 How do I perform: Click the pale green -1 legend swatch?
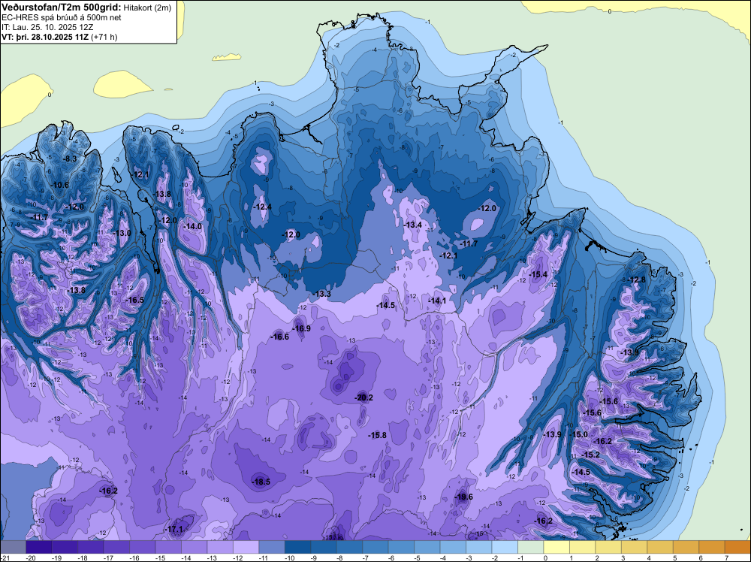[530, 548]
